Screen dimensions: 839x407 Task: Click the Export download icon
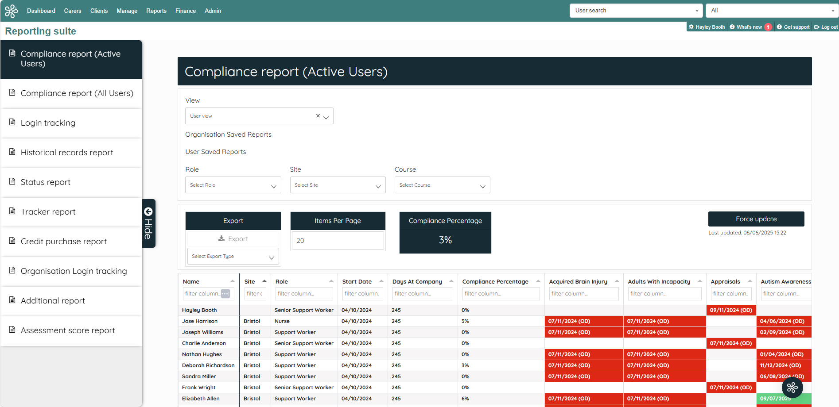tap(221, 238)
